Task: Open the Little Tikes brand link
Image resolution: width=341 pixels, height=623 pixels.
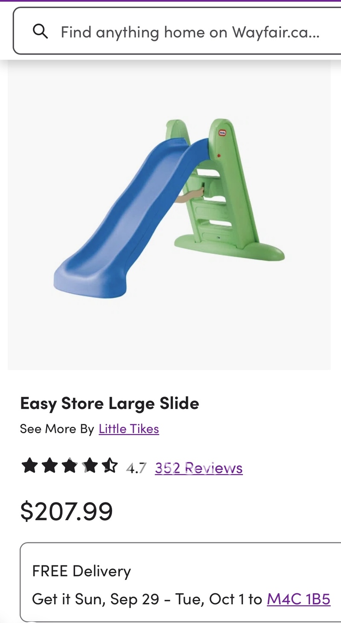Action: pos(129,429)
